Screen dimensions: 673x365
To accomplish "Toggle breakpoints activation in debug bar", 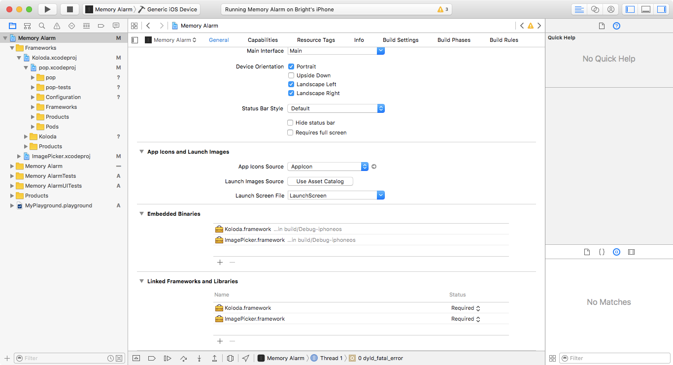I will click(x=152, y=358).
